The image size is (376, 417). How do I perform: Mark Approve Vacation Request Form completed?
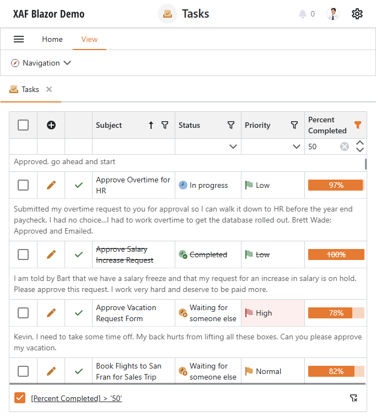(79, 313)
